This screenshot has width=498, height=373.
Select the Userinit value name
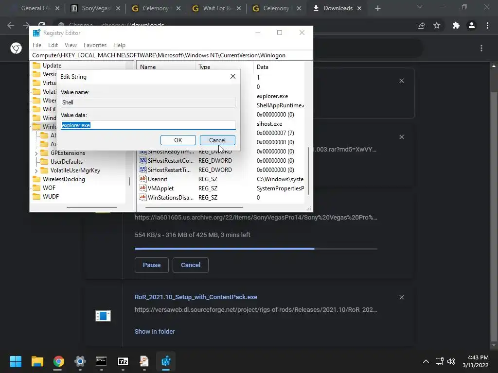158,179
